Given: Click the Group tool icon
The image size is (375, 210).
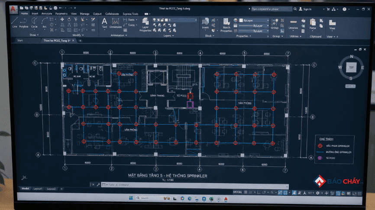Looking at the screenshot, I should coord(275,24).
